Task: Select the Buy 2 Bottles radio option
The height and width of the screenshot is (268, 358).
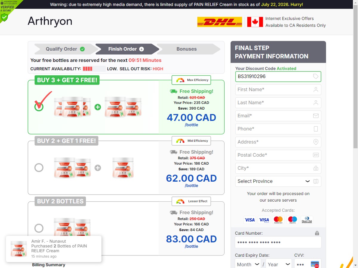Action: (39, 228)
